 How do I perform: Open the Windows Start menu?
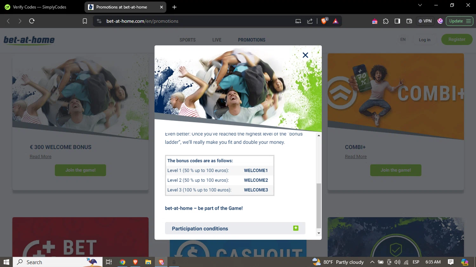pos(6,262)
